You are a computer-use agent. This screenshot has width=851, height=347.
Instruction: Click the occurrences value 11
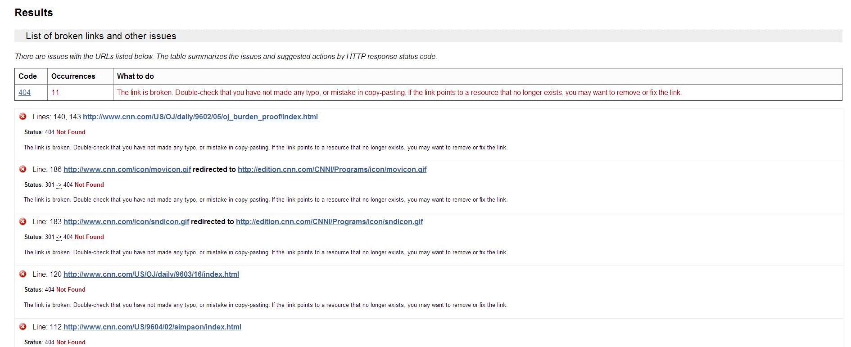pos(55,92)
